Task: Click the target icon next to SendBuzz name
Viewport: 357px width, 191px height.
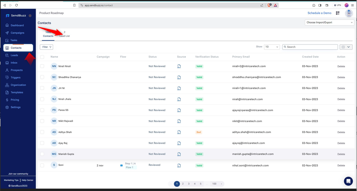Action: point(30,15)
